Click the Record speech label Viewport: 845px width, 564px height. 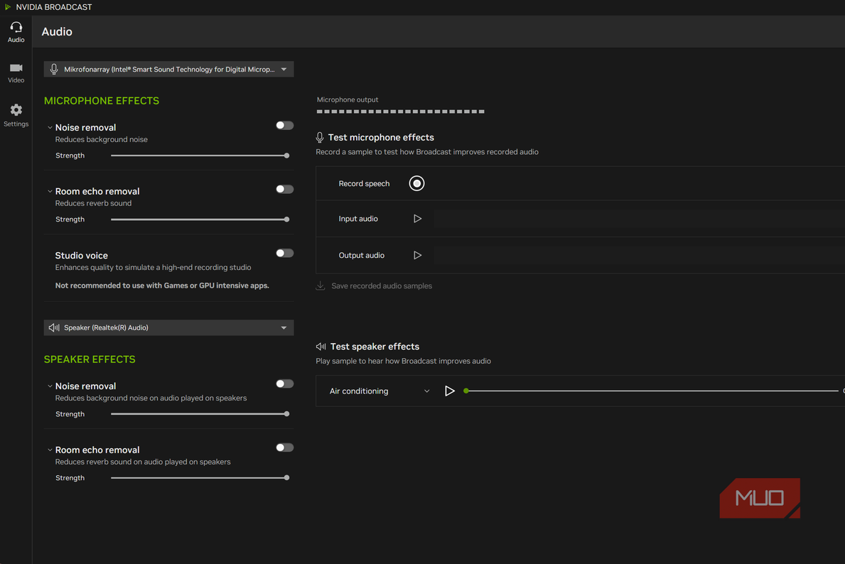pos(364,184)
